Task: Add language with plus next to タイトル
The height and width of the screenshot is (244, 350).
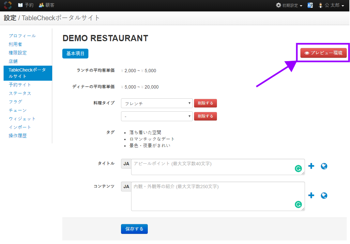Action: (x=311, y=166)
